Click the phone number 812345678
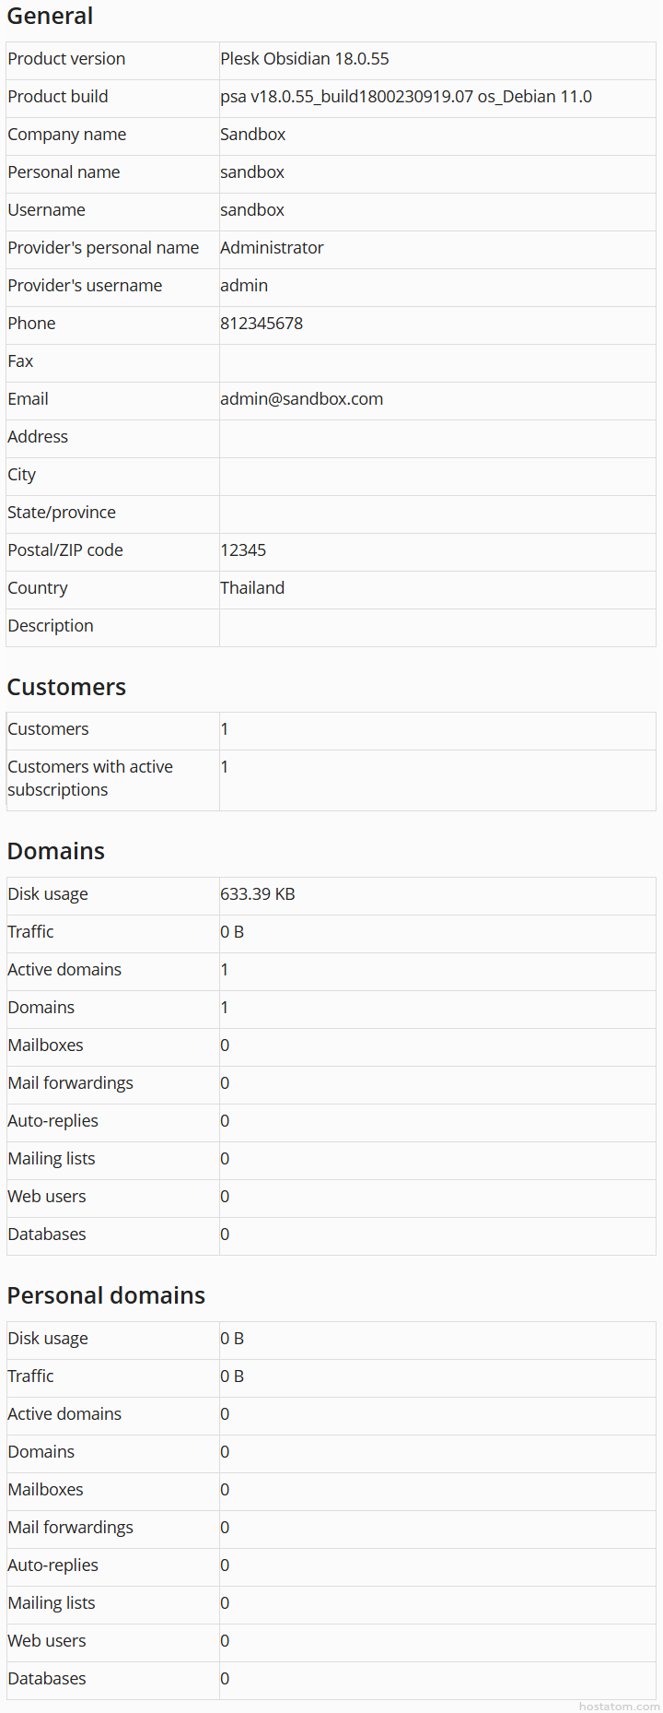663x1713 pixels. tap(261, 324)
